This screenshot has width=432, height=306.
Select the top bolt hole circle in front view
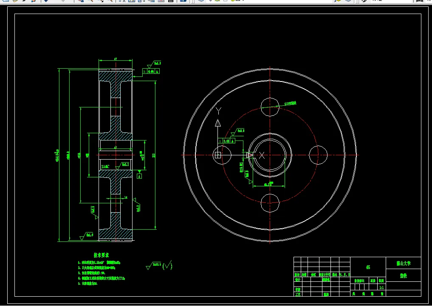[270, 107]
